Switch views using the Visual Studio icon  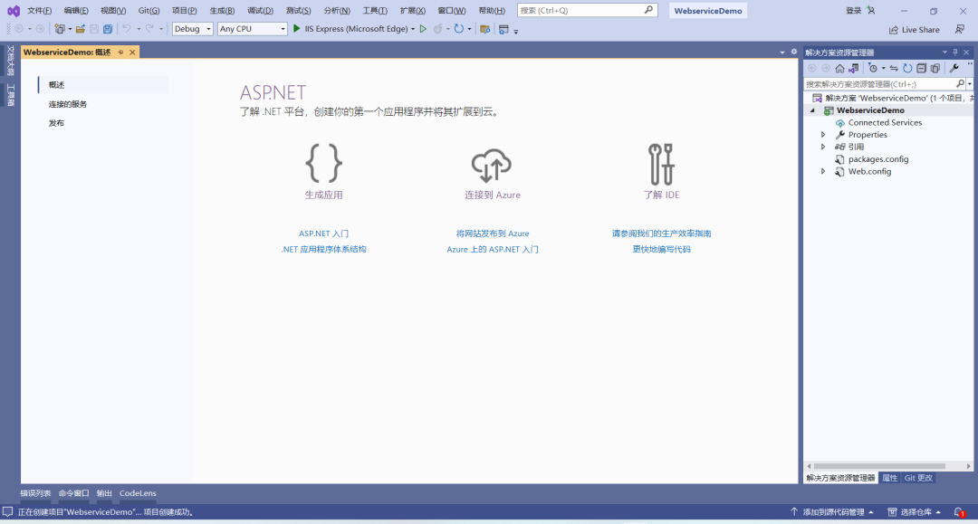point(853,68)
